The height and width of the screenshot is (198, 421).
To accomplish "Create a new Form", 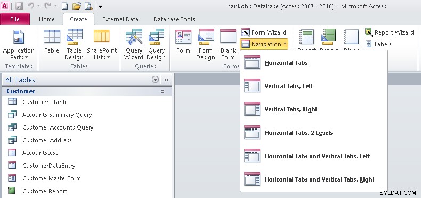I will click(x=183, y=41).
